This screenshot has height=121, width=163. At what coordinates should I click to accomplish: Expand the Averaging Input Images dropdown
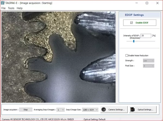point(60,110)
